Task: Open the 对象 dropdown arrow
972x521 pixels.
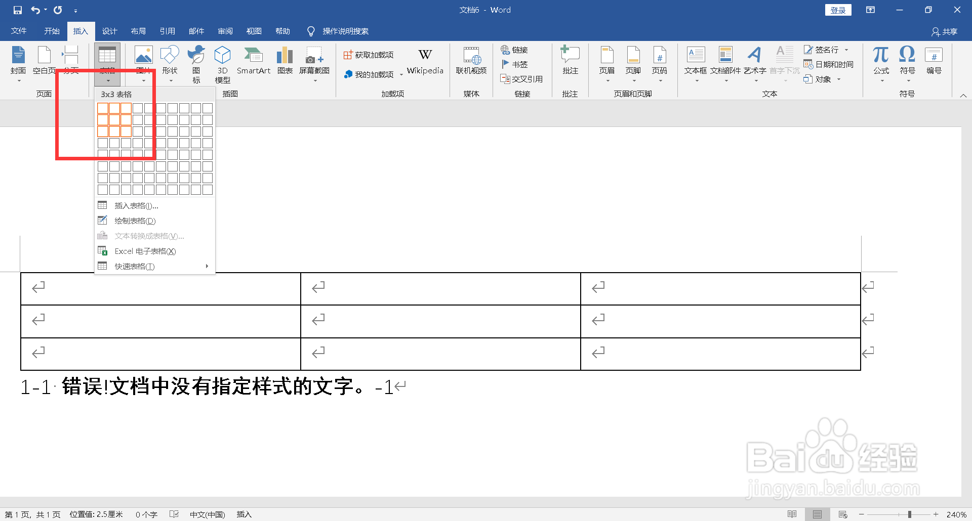Action: pos(838,79)
